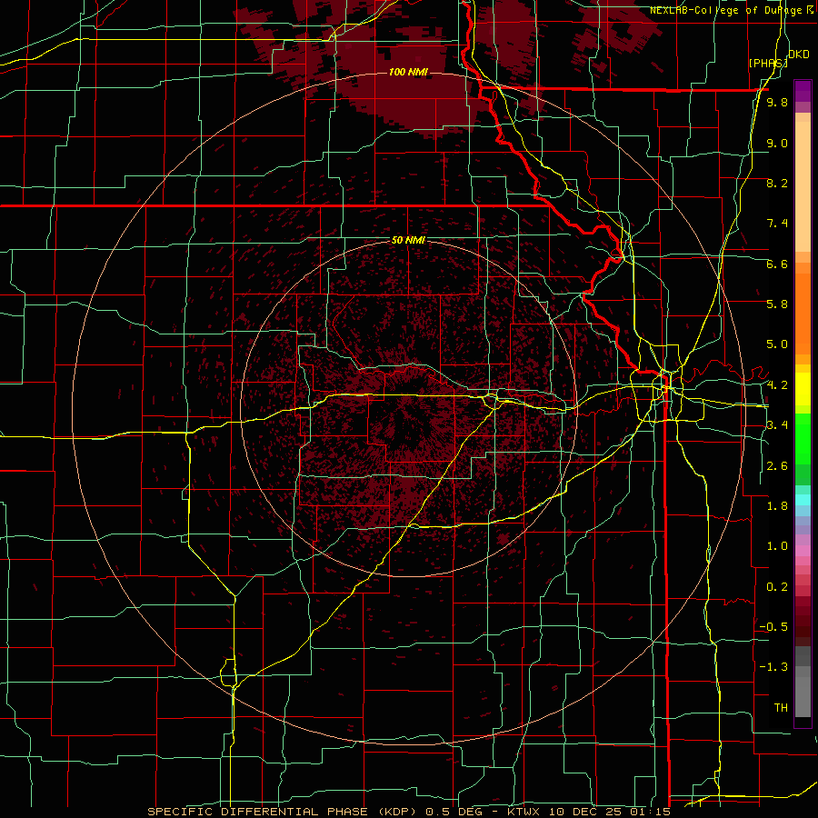This screenshot has width=818, height=818.
Task: Click the 0.2 value on the color scale
Action: [777, 587]
